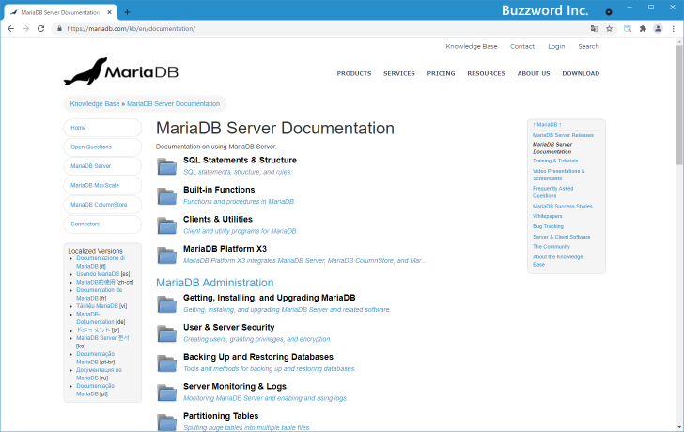Reload the page with the browser refresh icon
The height and width of the screenshot is (432, 684).
[40, 29]
